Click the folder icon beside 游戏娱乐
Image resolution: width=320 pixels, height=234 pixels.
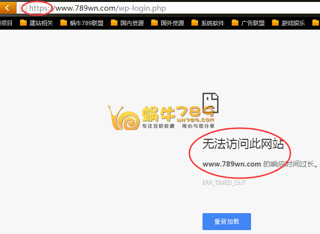[275, 23]
